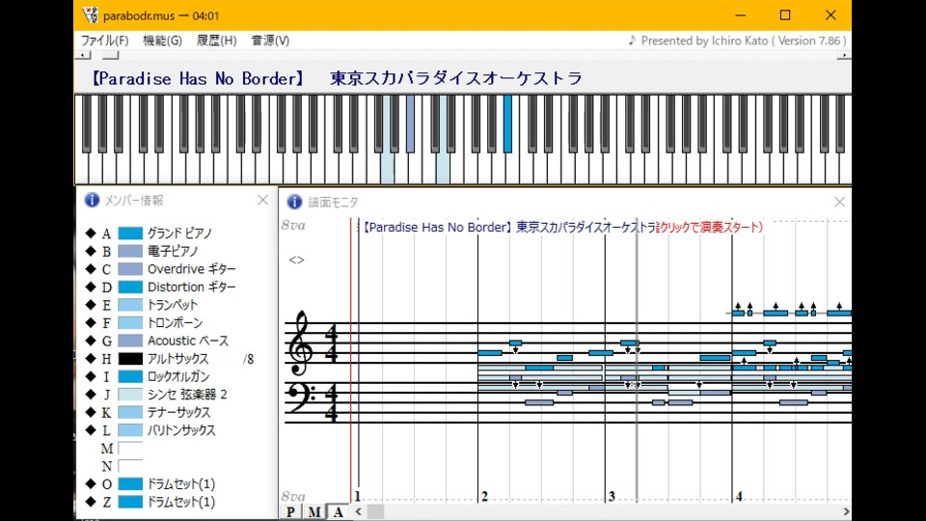Click measure 2 marker in score
Image resolution: width=926 pixels, height=521 pixels.
(x=484, y=496)
